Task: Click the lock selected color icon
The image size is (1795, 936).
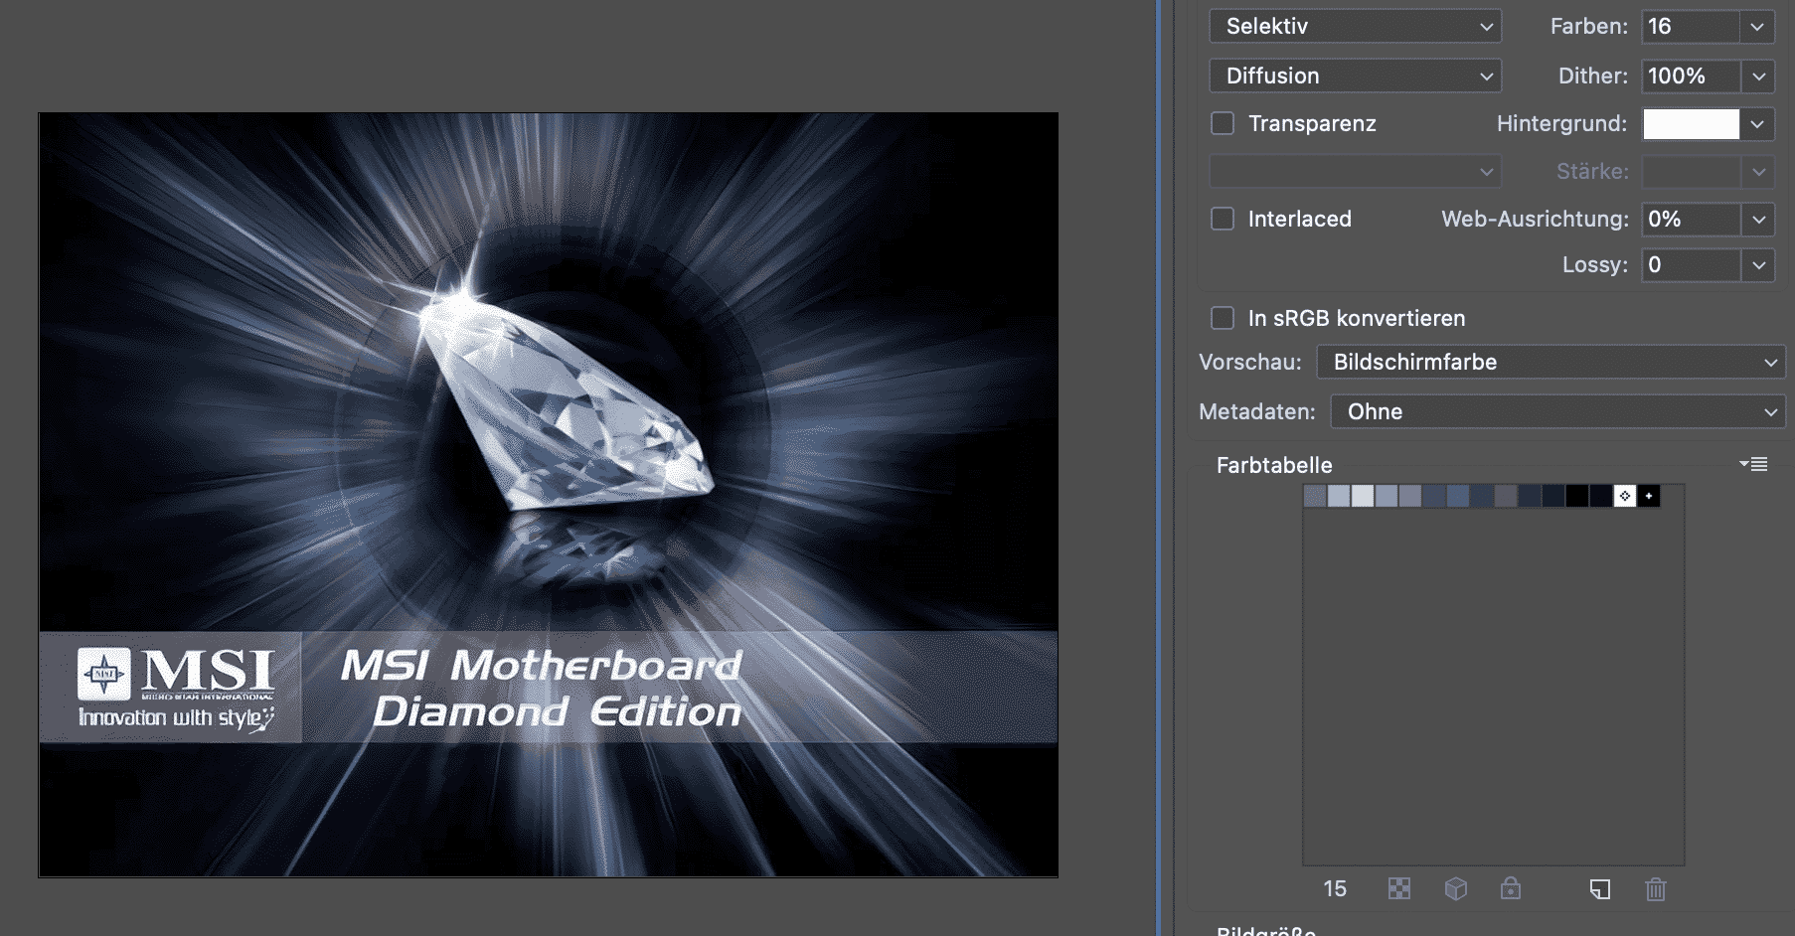Action: pos(1511,888)
